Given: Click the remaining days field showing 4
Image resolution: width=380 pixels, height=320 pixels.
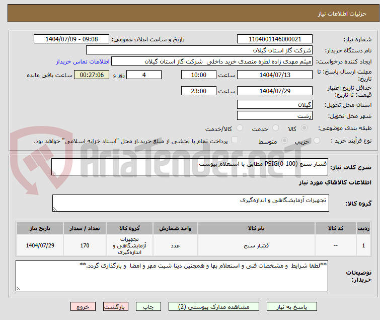Looking at the screenshot, I should coord(144,75).
